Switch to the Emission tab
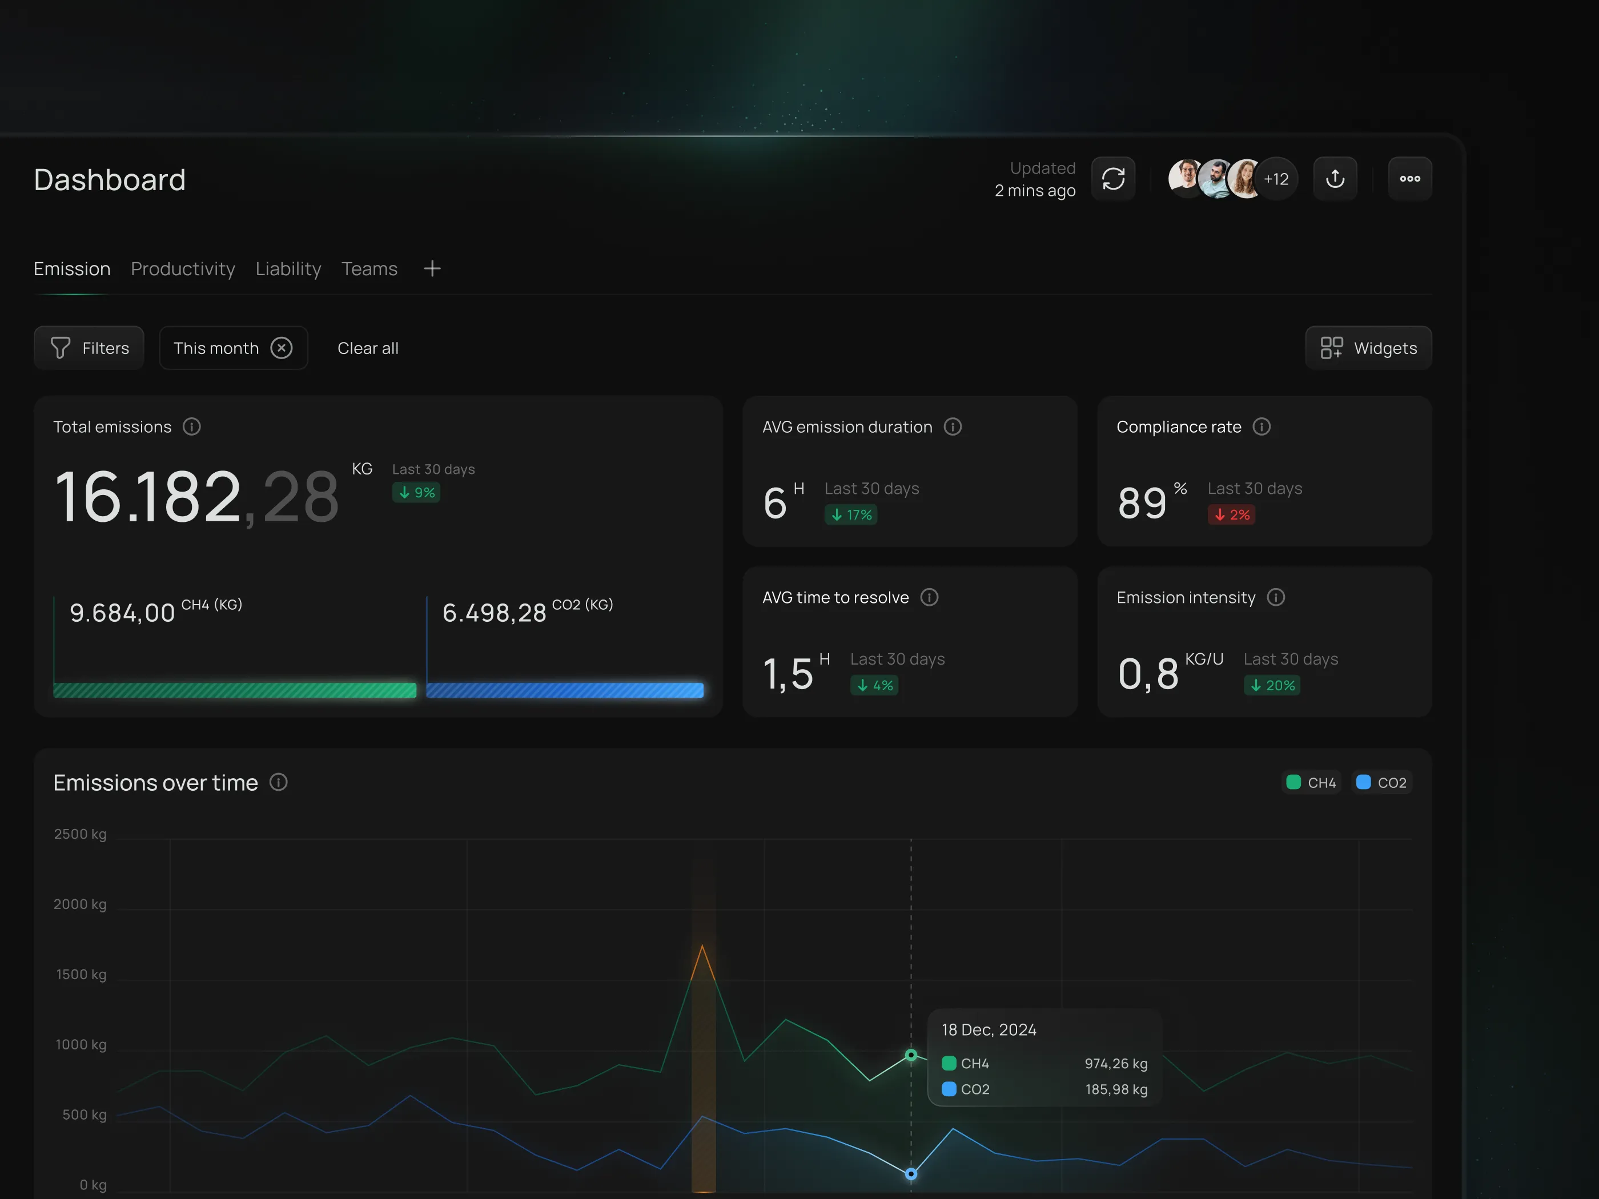1599x1199 pixels. [73, 269]
